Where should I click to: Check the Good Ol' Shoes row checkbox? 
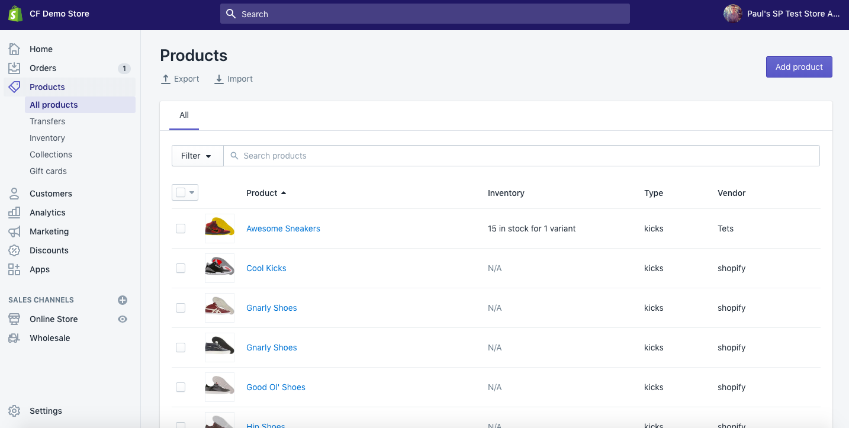point(181,387)
